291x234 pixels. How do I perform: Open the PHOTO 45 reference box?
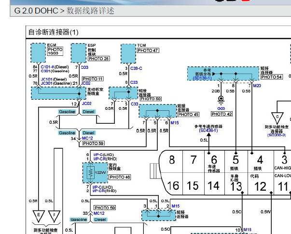pos(188,115)
